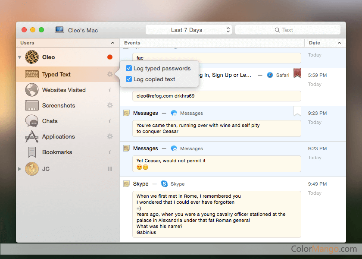Open the Last 7 Days period dropdown
Image resolution: width=362 pixels, height=259 pixels.
tap(189, 30)
